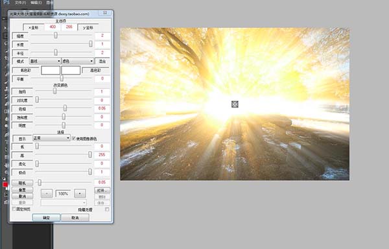
Task: Open the 直线 mode dropdown
Action: [45, 61]
